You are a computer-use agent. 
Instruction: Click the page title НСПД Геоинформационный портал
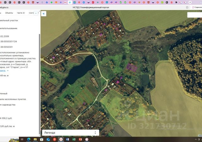91,7
